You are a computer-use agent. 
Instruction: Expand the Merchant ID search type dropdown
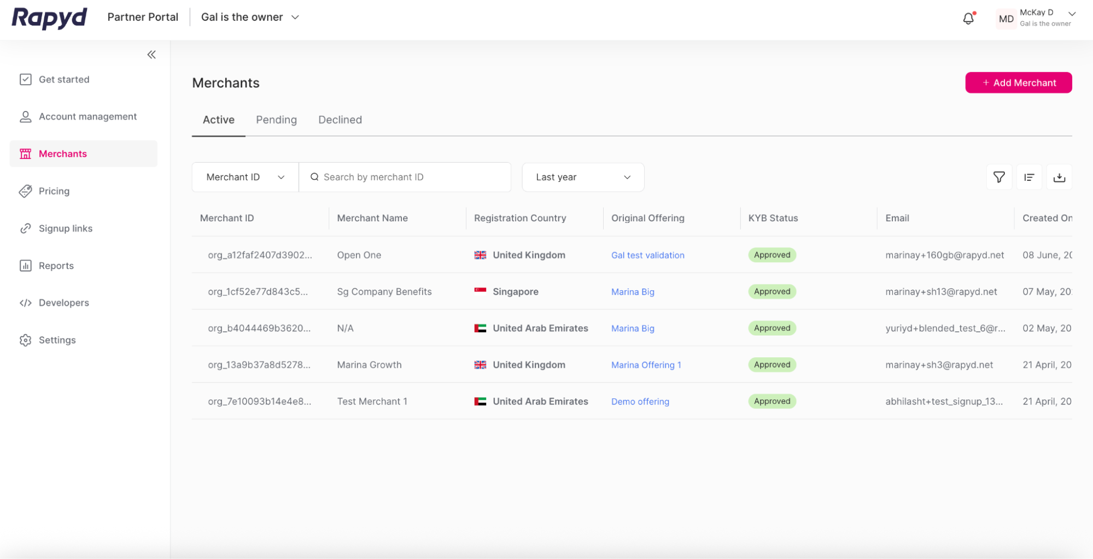tap(245, 177)
